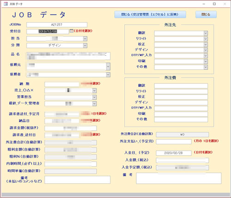Image resolution: width=231 pixels, height=198 pixels.
Task: Click 入金予定額_(税込) field
Action: [x=182, y=168]
